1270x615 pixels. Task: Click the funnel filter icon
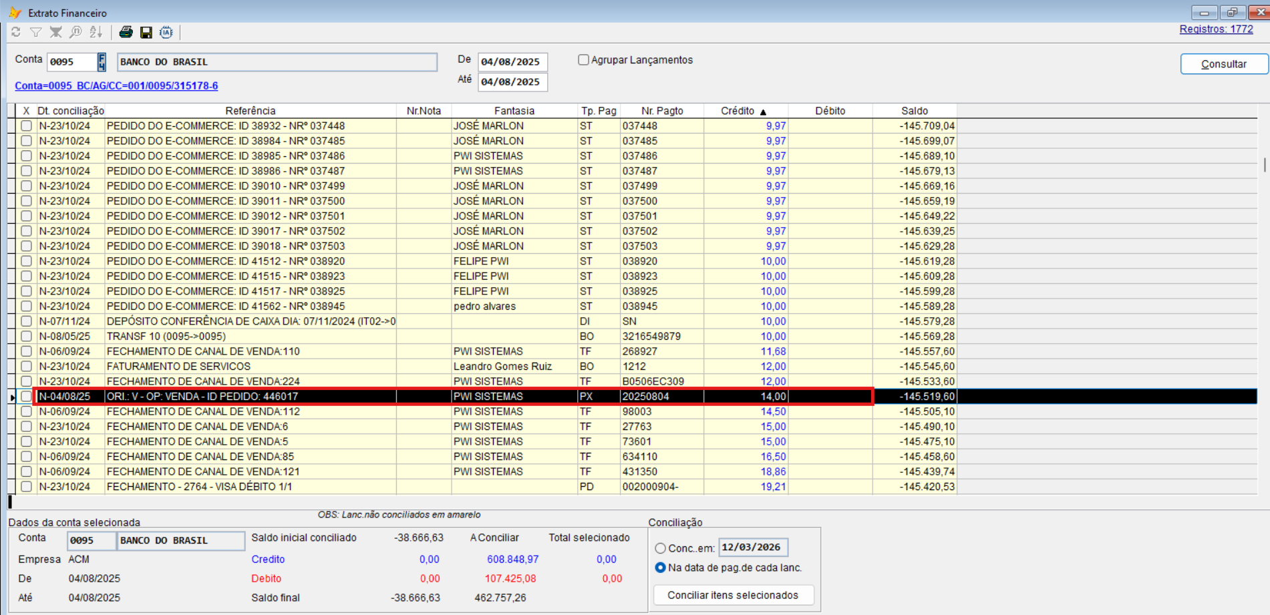click(36, 32)
